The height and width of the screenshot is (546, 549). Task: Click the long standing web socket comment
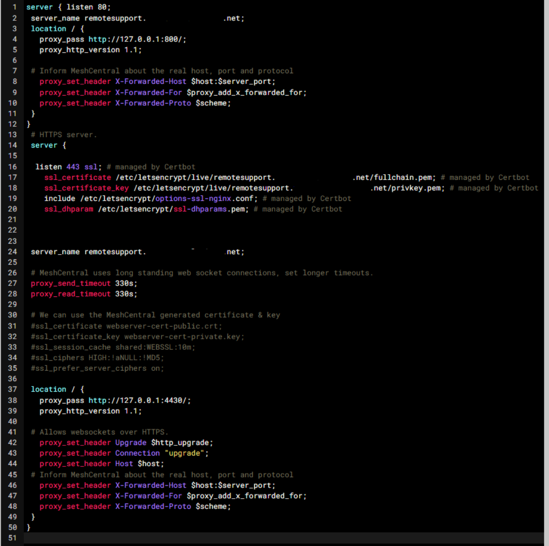coord(202,273)
